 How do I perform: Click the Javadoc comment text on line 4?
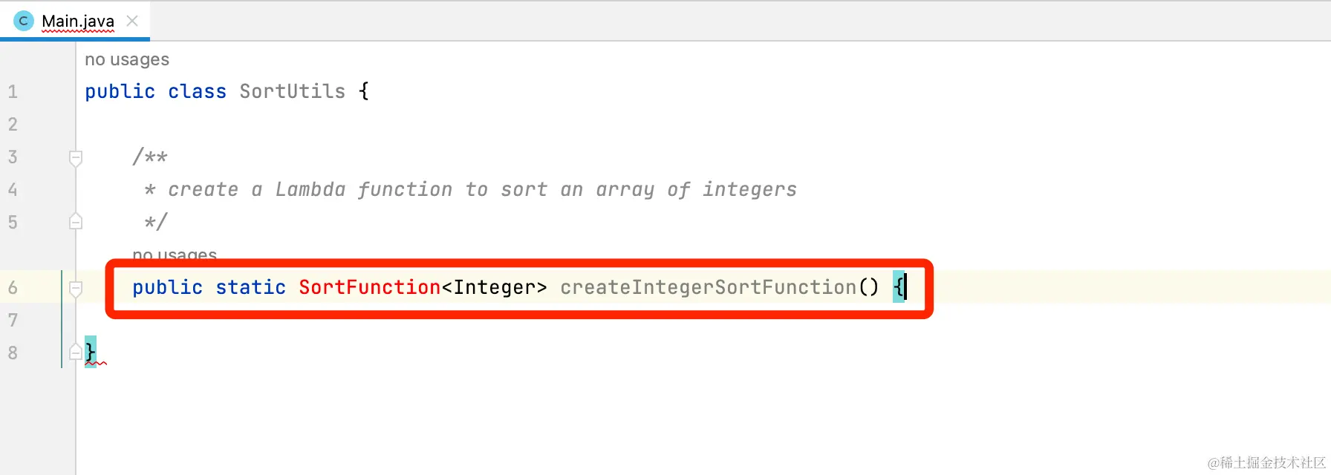[481, 190]
